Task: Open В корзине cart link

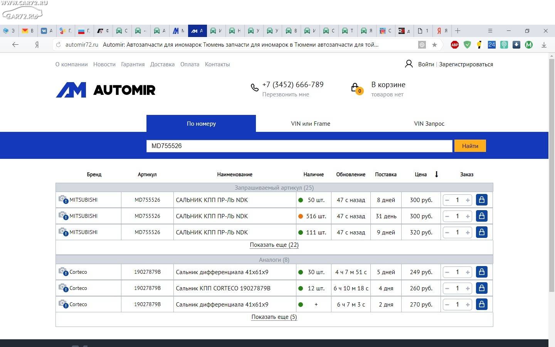Action: (x=388, y=84)
